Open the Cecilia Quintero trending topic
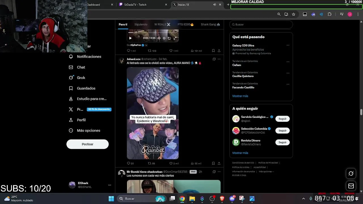 coord(243,76)
